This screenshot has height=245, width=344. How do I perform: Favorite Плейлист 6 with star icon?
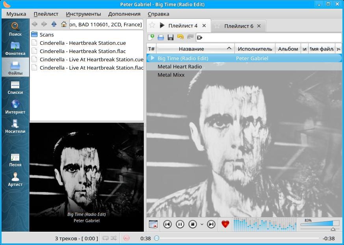point(217,26)
